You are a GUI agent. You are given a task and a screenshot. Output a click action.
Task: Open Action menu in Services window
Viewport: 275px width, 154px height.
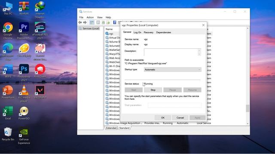point(90,17)
